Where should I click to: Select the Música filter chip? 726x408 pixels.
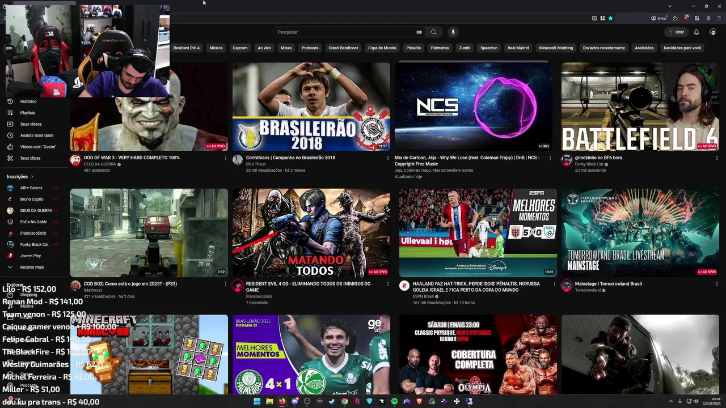[x=216, y=48]
